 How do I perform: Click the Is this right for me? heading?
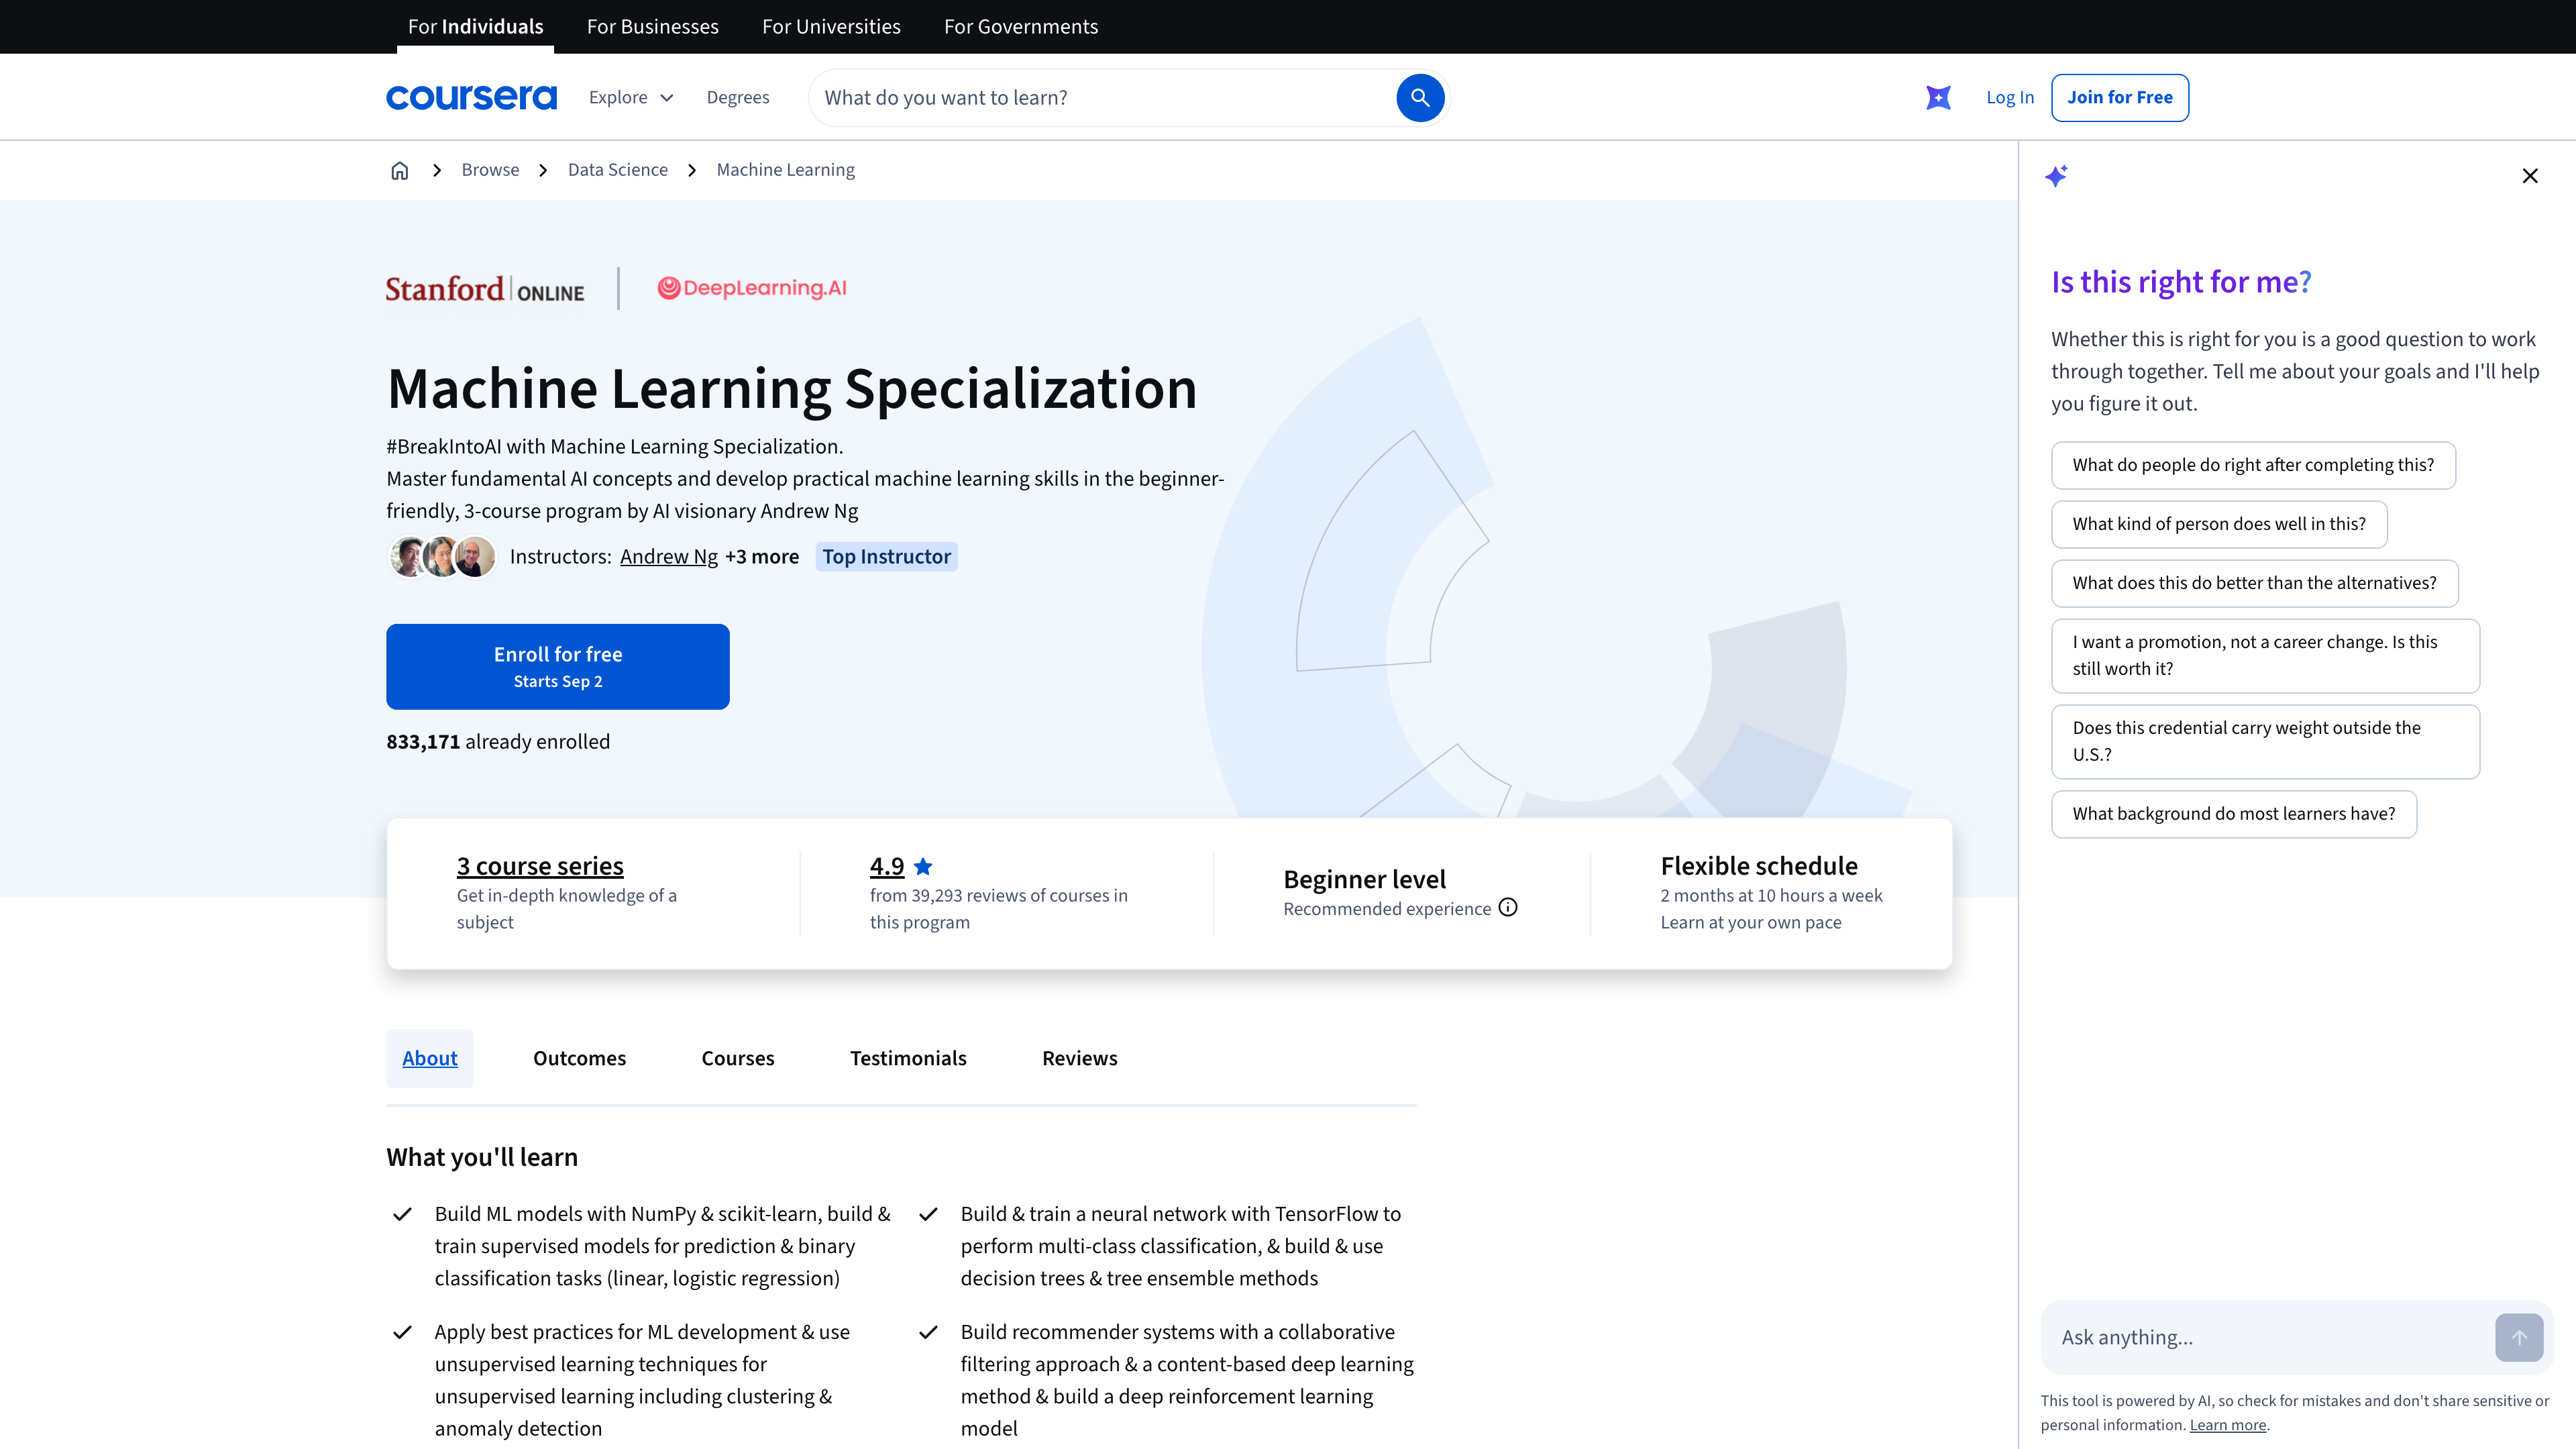(x=2181, y=282)
